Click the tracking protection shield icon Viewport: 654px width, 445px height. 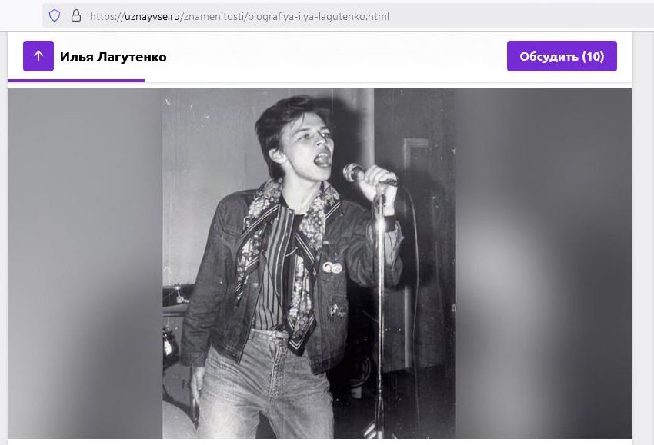55,15
